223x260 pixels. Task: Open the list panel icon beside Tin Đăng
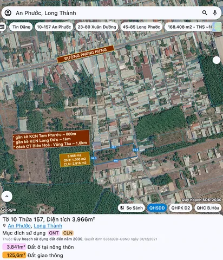pyautogui.click(x=2, y=27)
